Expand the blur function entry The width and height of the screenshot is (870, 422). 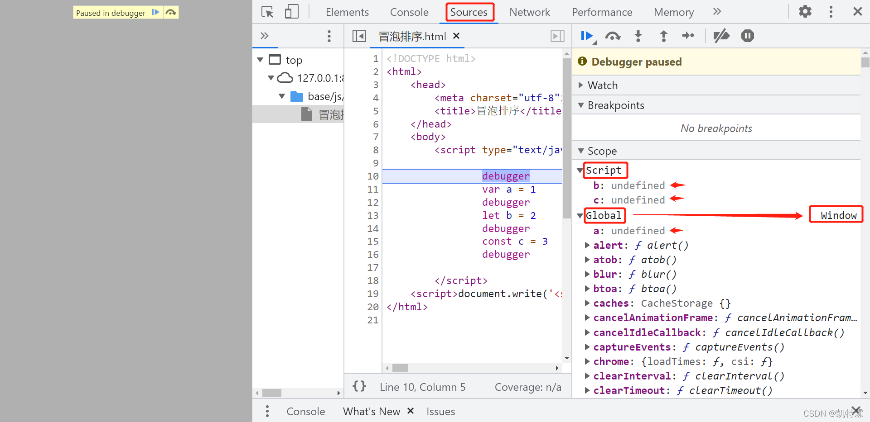[587, 274]
